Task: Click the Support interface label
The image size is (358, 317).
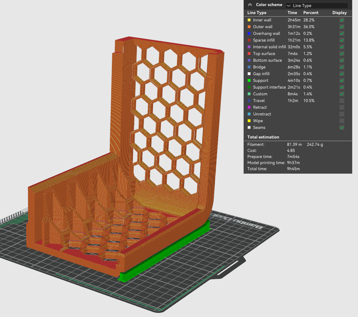Action: click(x=269, y=87)
